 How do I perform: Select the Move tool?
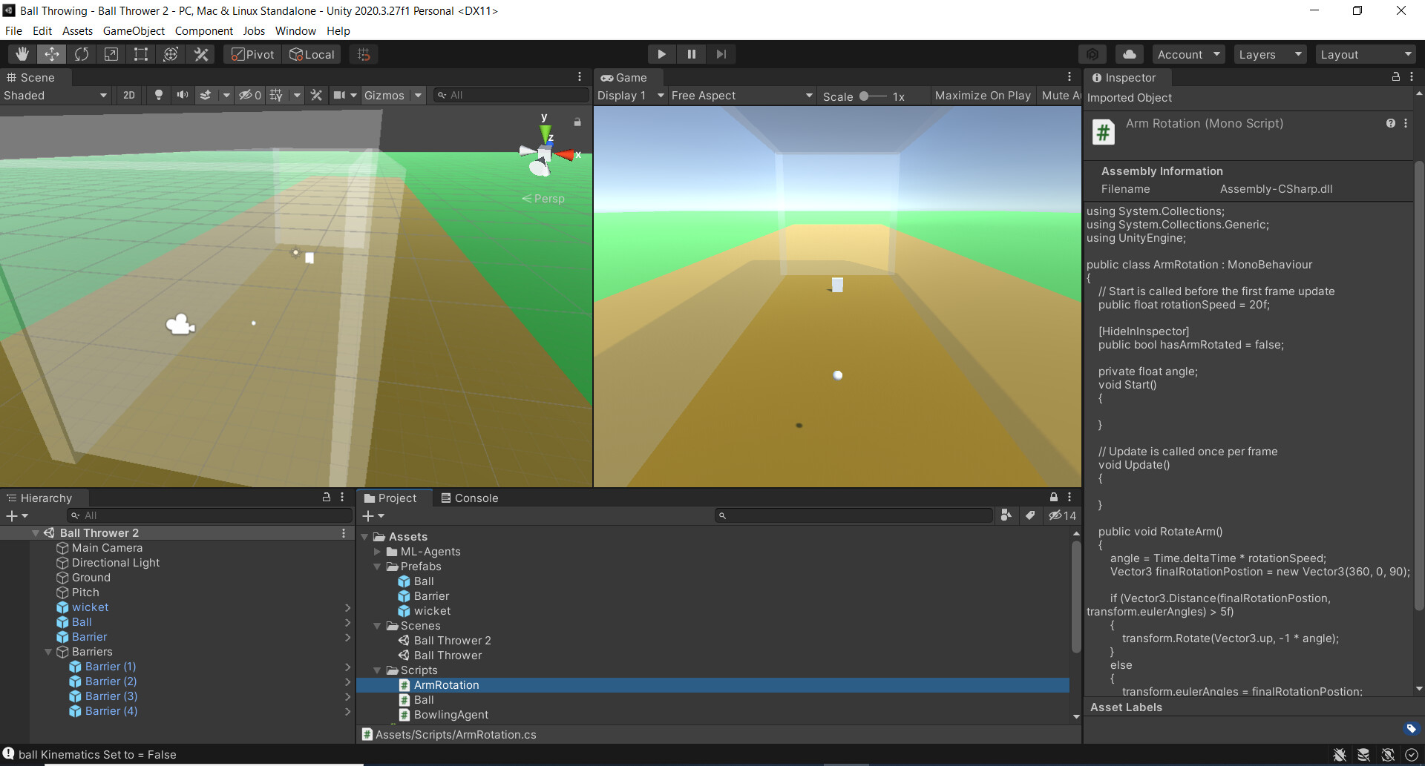(x=52, y=54)
